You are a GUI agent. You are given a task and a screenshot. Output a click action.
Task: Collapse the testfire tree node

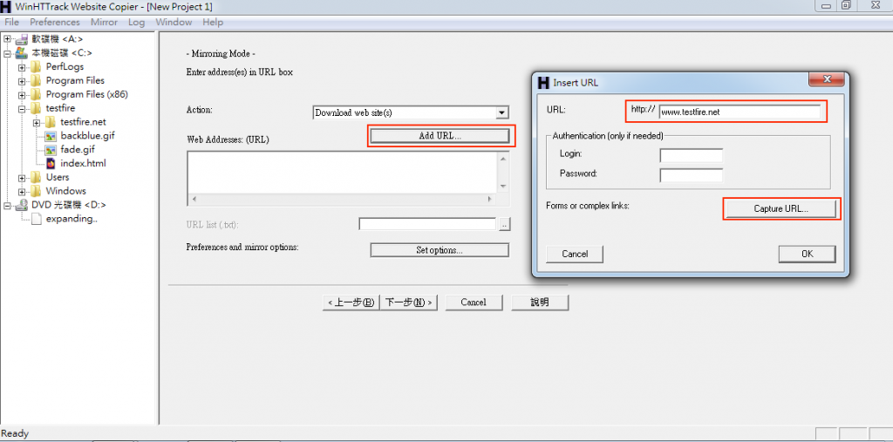pos(22,108)
